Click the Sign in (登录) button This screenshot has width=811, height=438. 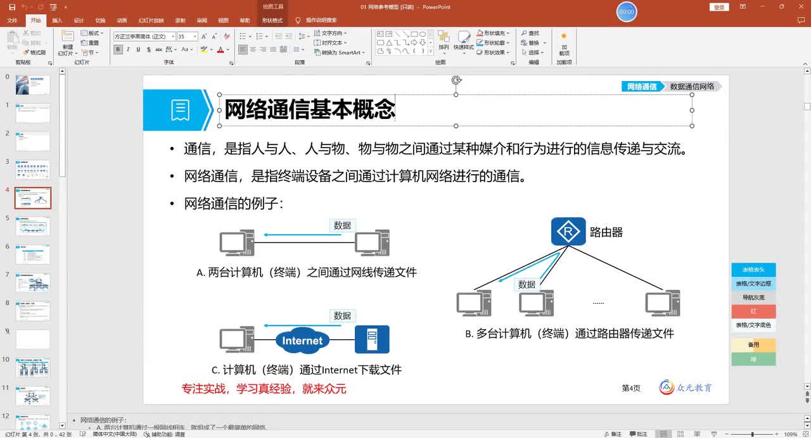[x=719, y=7]
